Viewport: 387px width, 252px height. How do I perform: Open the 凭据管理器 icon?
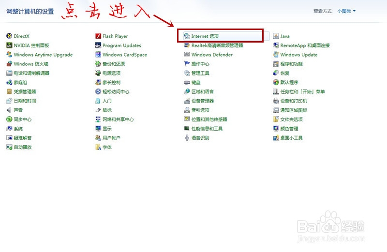[x=9, y=91]
